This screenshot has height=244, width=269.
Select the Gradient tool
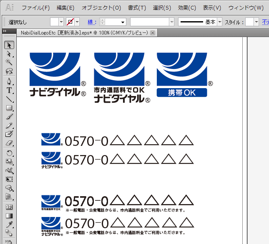point(9,216)
